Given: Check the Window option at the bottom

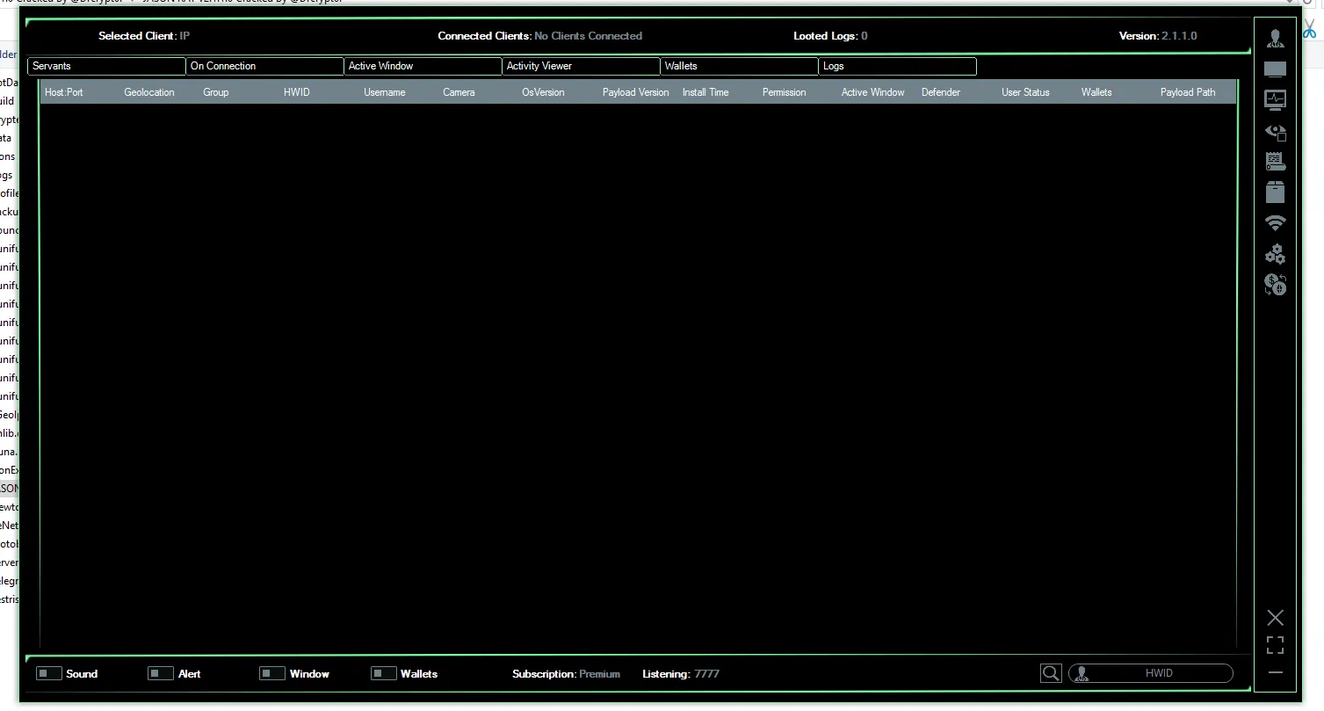Looking at the screenshot, I should (271, 672).
